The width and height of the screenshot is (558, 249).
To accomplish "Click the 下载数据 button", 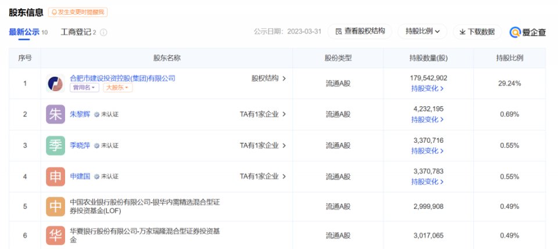I will click(x=477, y=31).
